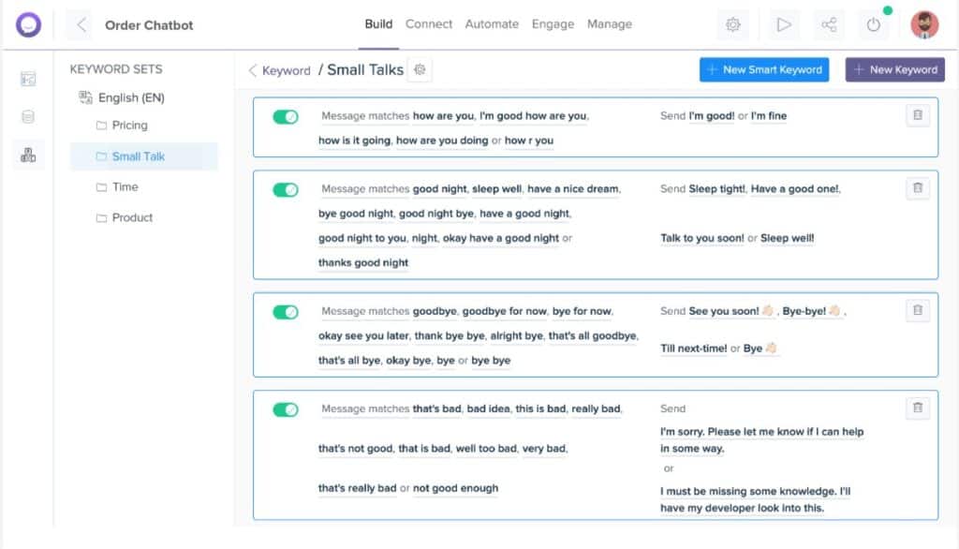Click the New Smart Keyword button
This screenshot has width=959, height=549.
[x=765, y=69]
